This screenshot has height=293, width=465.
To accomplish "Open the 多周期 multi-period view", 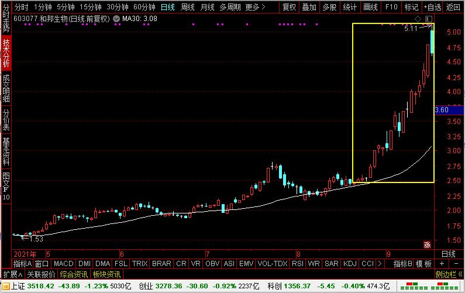I will coord(230,7).
